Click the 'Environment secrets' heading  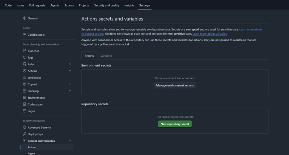click(96, 65)
